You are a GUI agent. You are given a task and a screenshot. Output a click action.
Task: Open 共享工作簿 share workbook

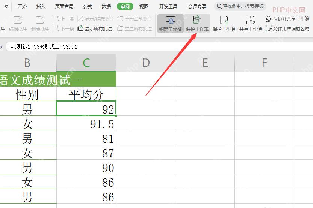[x=251, y=24]
